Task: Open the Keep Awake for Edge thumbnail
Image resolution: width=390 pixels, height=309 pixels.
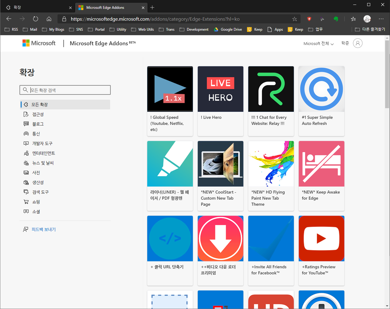Action: click(322, 164)
